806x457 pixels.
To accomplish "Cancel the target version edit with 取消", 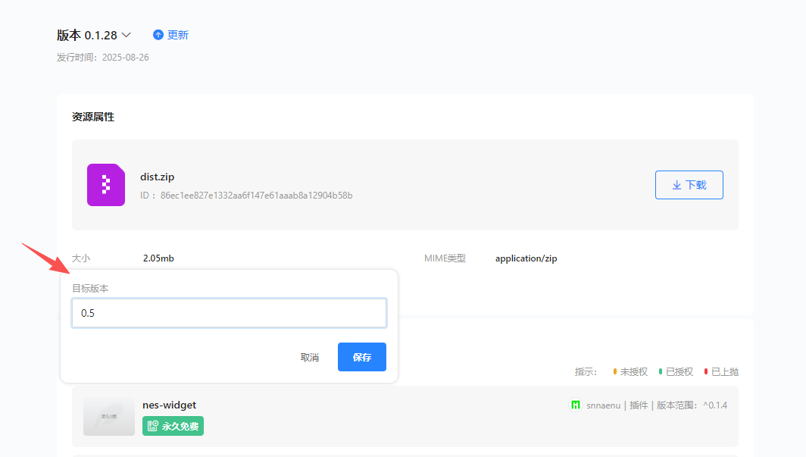I will [x=309, y=357].
